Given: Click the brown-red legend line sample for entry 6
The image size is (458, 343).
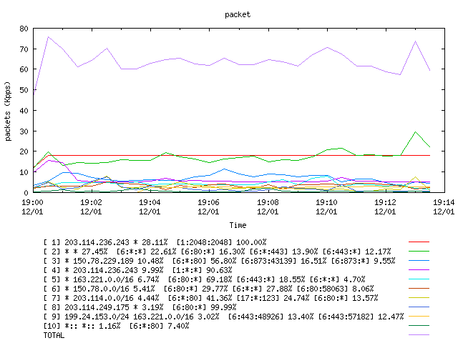Looking at the screenshot, I should pos(419,289).
